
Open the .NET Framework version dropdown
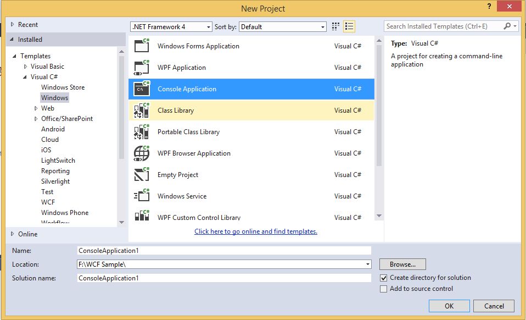171,27
